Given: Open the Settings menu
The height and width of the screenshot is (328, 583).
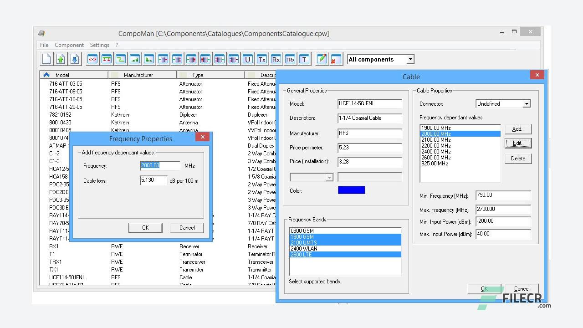Looking at the screenshot, I should pyautogui.click(x=99, y=45).
